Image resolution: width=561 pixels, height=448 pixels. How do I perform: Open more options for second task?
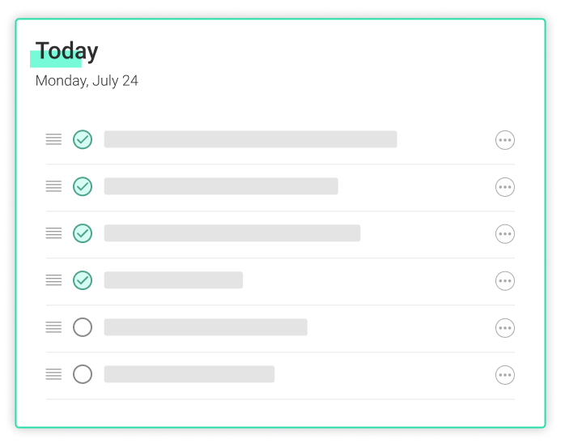(x=505, y=187)
